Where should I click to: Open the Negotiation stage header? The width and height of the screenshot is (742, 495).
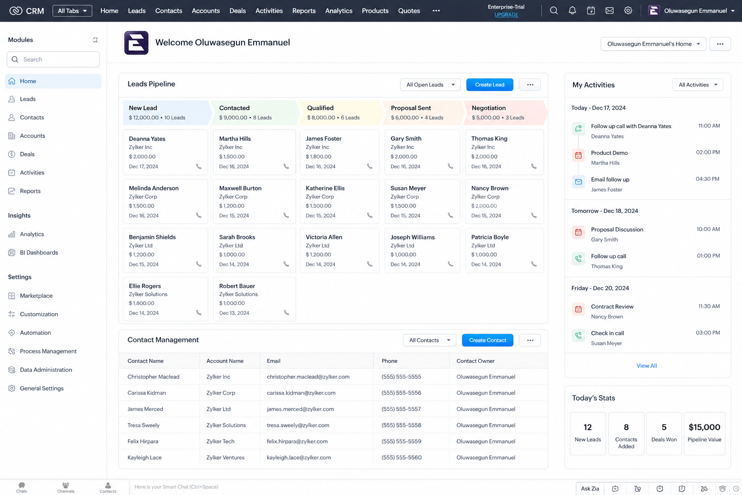pyautogui.click(x=505, y=113)
